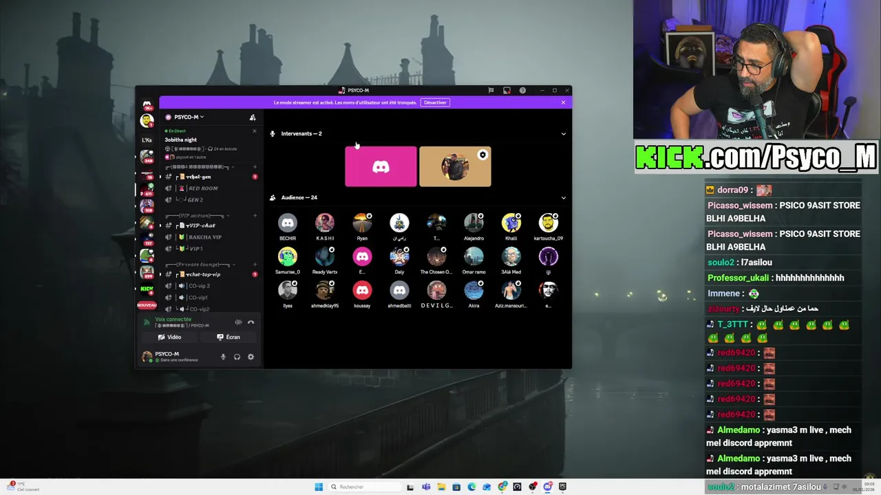The width and height of the screenshot is (881, 495).
Task: Open audience member Omar ramo avatar
Action: (474, 256)
